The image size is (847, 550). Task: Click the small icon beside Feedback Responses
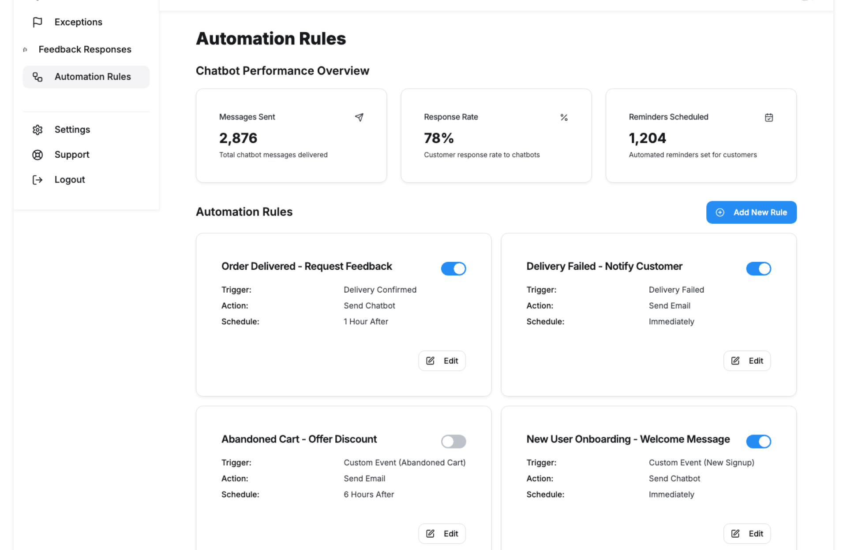25,50
